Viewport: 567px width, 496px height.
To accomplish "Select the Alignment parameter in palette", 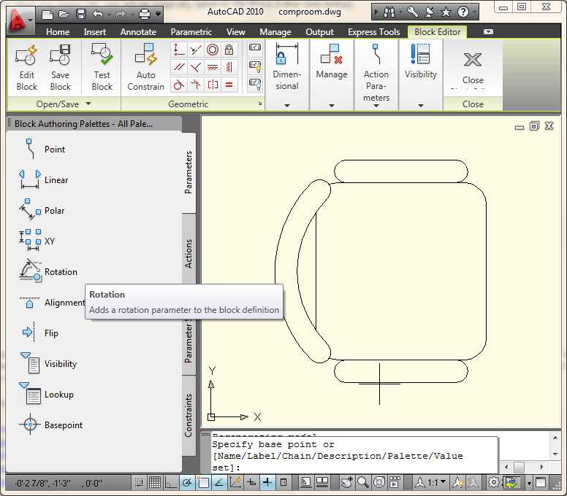I will click(52, 303).
